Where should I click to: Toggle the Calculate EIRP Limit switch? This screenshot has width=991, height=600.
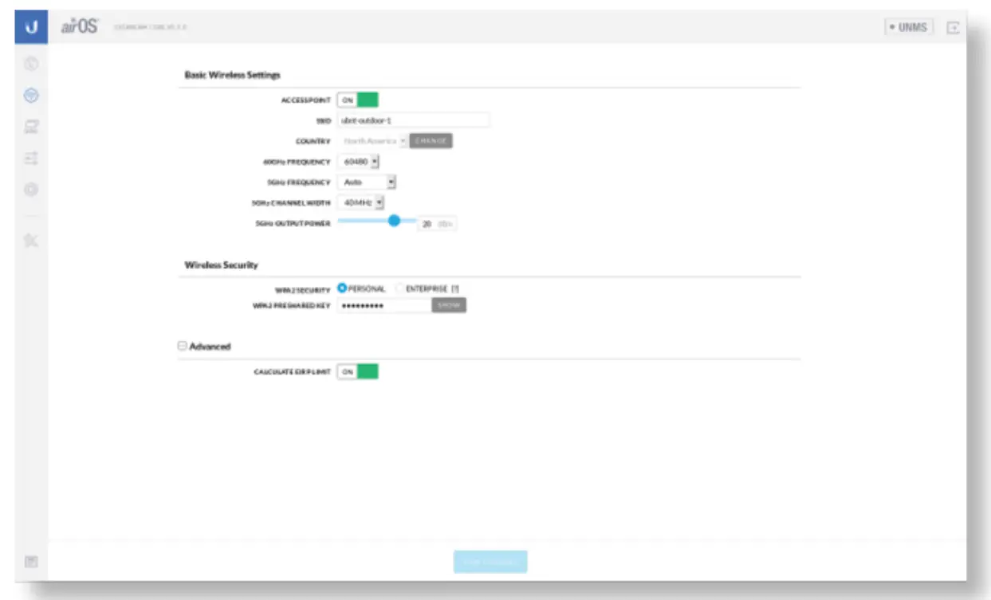[357, 371]
